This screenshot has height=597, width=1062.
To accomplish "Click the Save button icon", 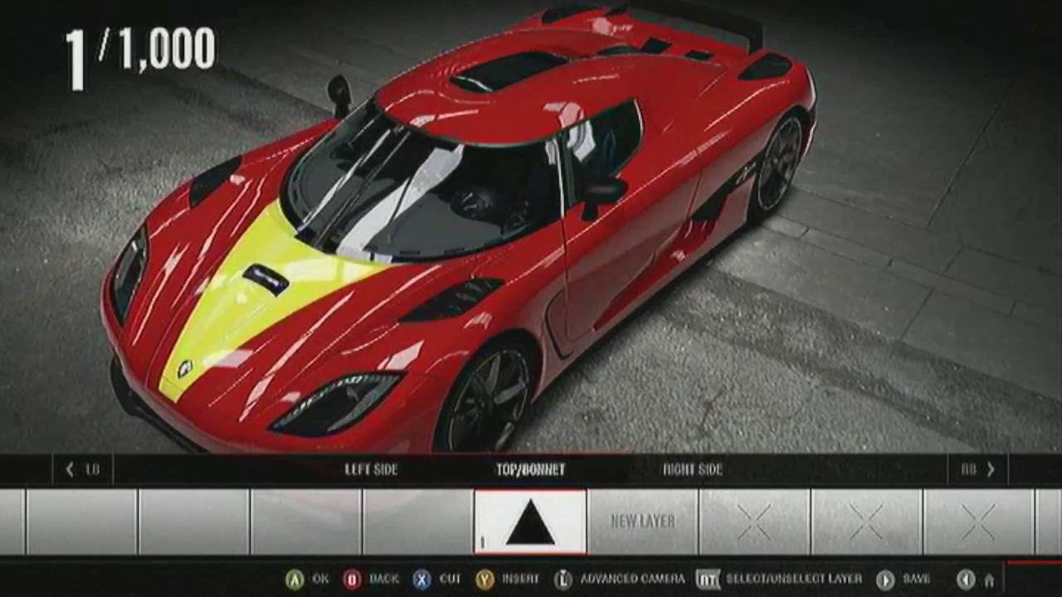I will point(885,580).
